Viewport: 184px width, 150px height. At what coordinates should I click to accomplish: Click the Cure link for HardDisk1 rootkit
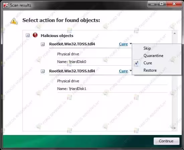point(123,71)
